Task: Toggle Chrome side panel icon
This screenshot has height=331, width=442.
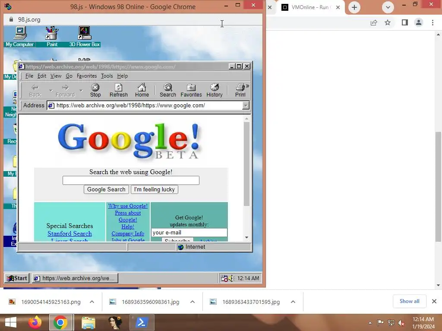Action: tap(404, 22)
